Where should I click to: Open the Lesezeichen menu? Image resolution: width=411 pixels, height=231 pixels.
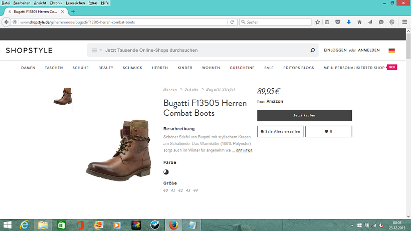coord(75,3)
